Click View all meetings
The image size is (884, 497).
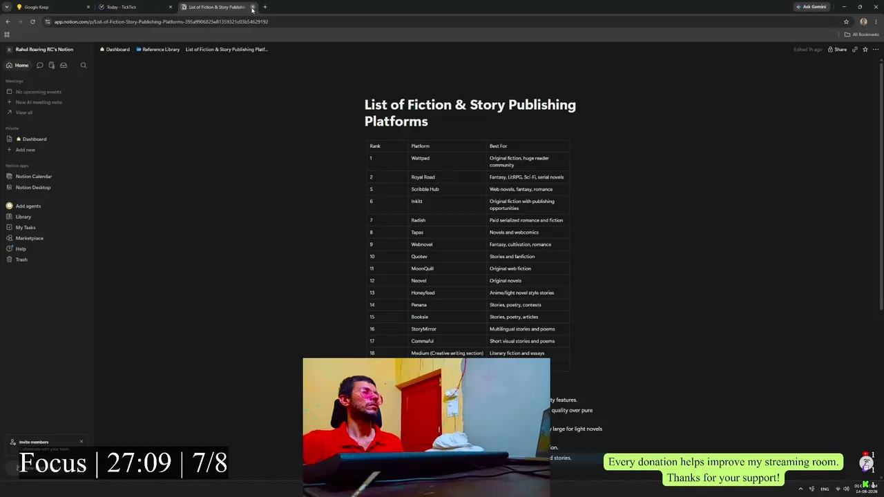coord(24,113)
